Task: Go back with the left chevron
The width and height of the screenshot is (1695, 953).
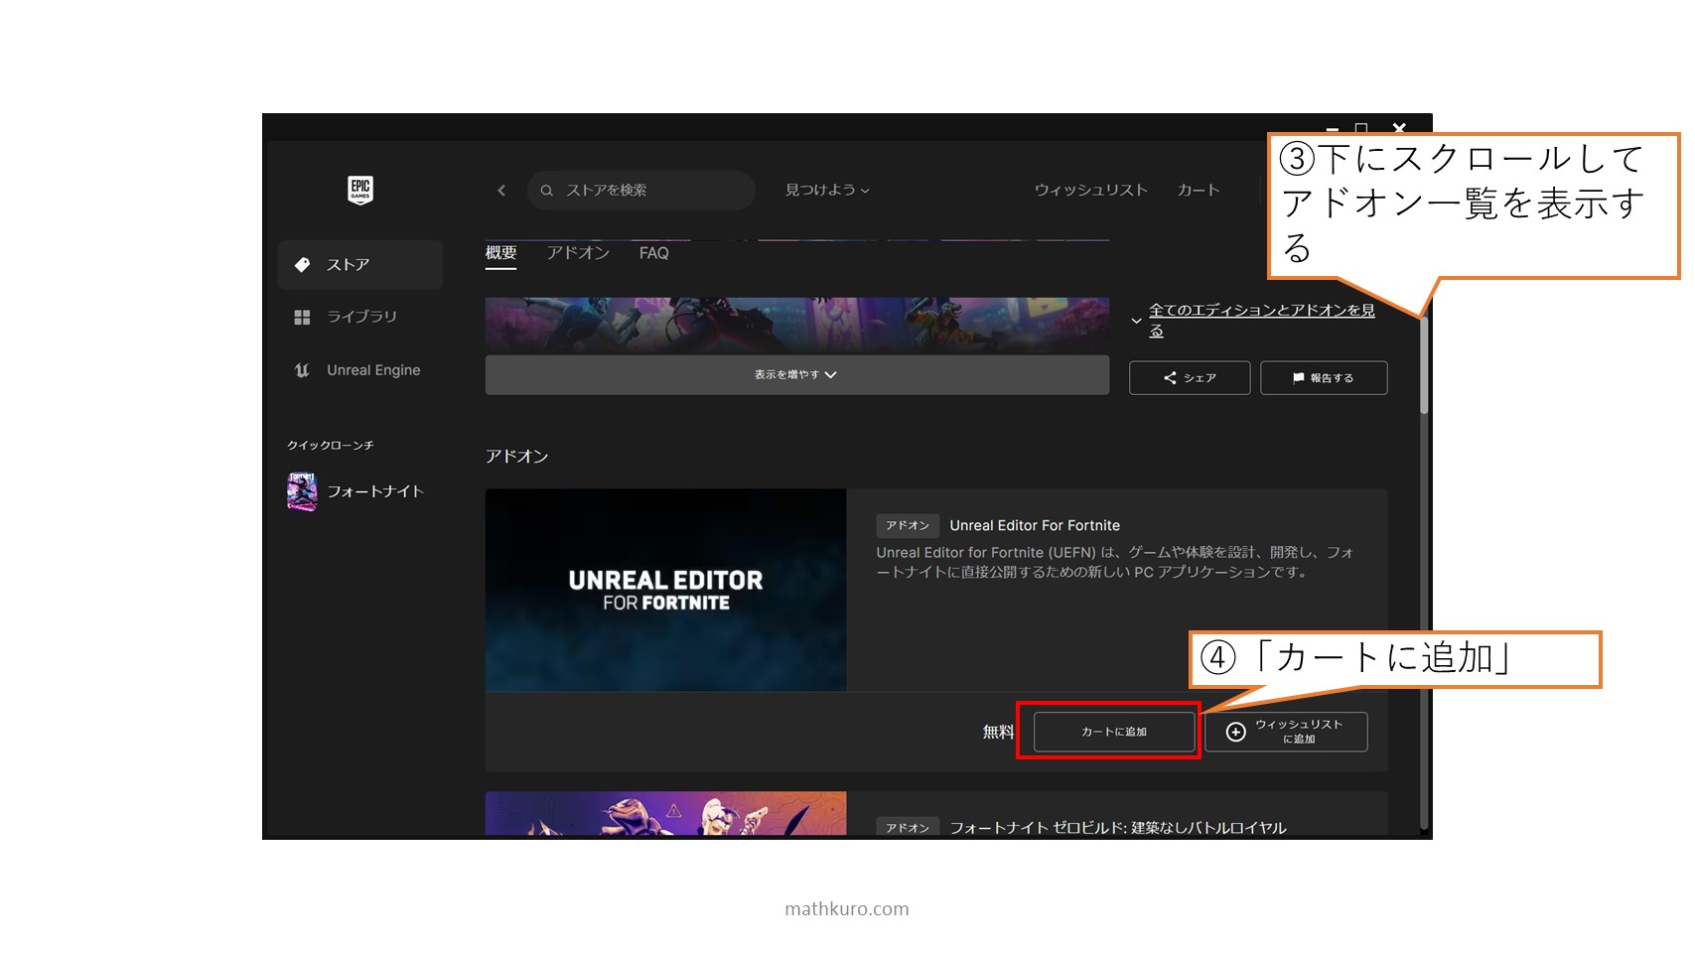Action: tap(501, 191)
